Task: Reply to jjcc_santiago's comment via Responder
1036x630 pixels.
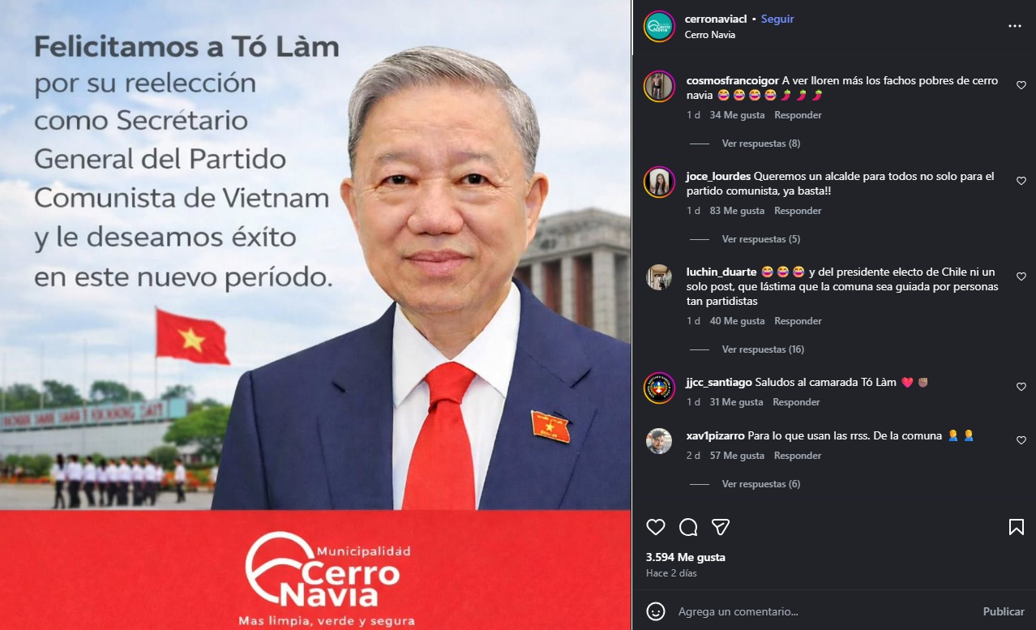Action: pyautogui.click(x=796, y=402)
